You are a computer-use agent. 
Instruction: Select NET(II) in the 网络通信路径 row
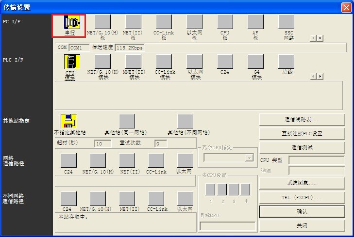127,160
